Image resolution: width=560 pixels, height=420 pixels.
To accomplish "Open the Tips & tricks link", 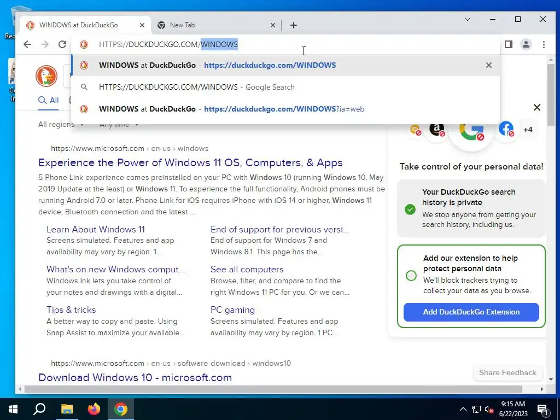I will coord(71,310).
